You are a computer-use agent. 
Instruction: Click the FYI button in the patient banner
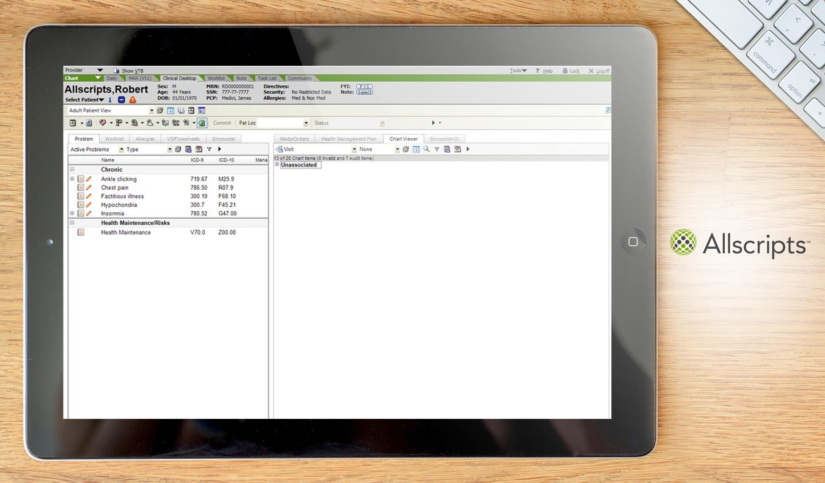pyautogui.click(x=363, y=87)
